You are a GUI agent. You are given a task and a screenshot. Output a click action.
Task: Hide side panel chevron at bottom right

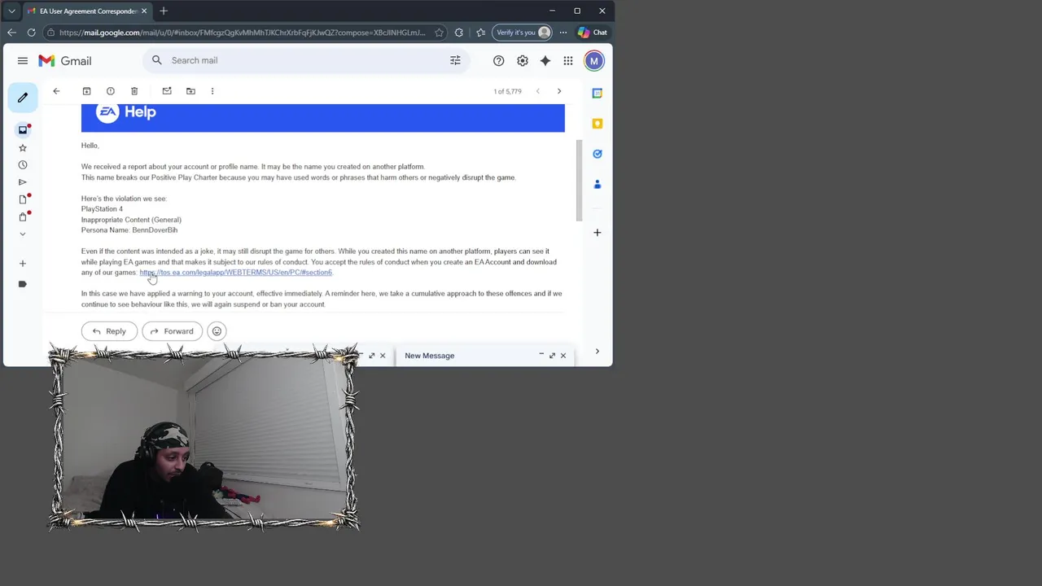[x=598, y=352]
